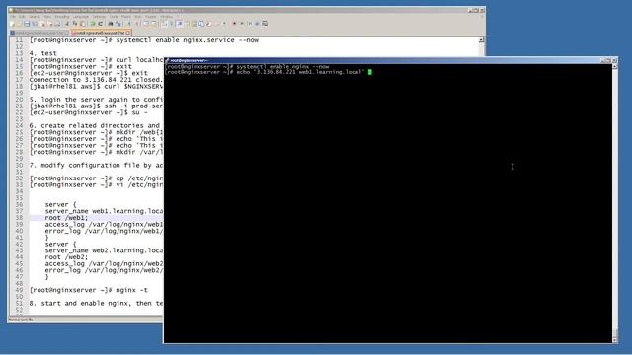Click the Playback macro icon
This screenshot has width=632, height=355.
coord(250,24)
